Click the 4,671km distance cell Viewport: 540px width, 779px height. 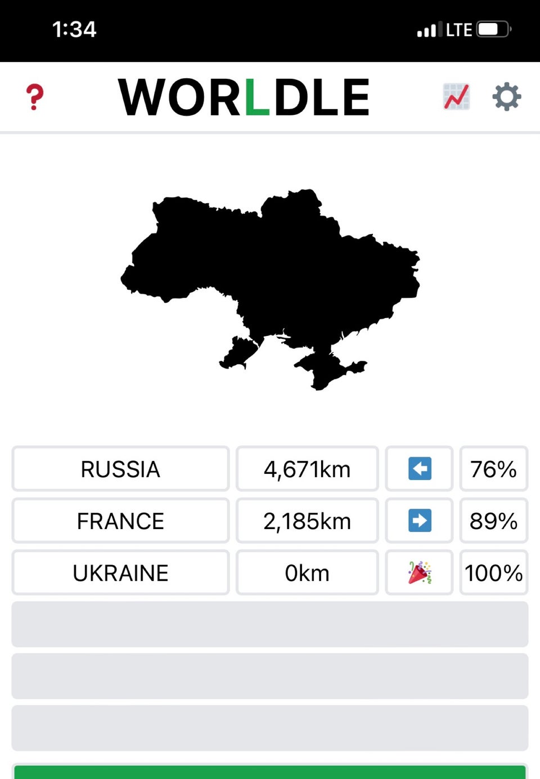pos(307,469)
